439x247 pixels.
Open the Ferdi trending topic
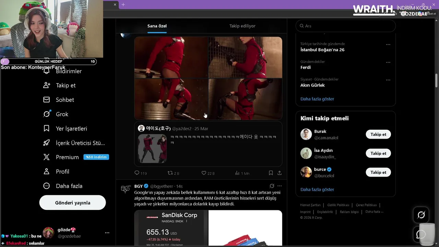point(306,67)
